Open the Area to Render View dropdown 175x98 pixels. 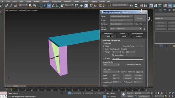click(x=111, y=65)
